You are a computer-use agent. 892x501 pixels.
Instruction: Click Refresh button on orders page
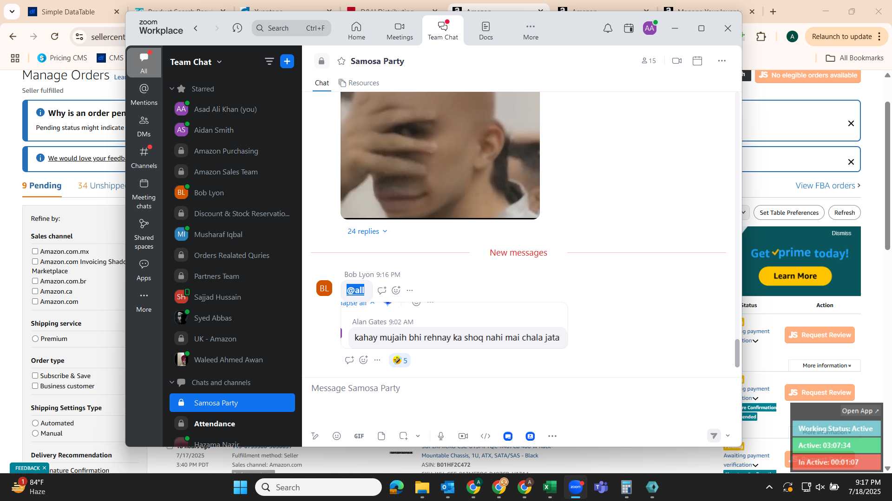(x=844, y=212)
